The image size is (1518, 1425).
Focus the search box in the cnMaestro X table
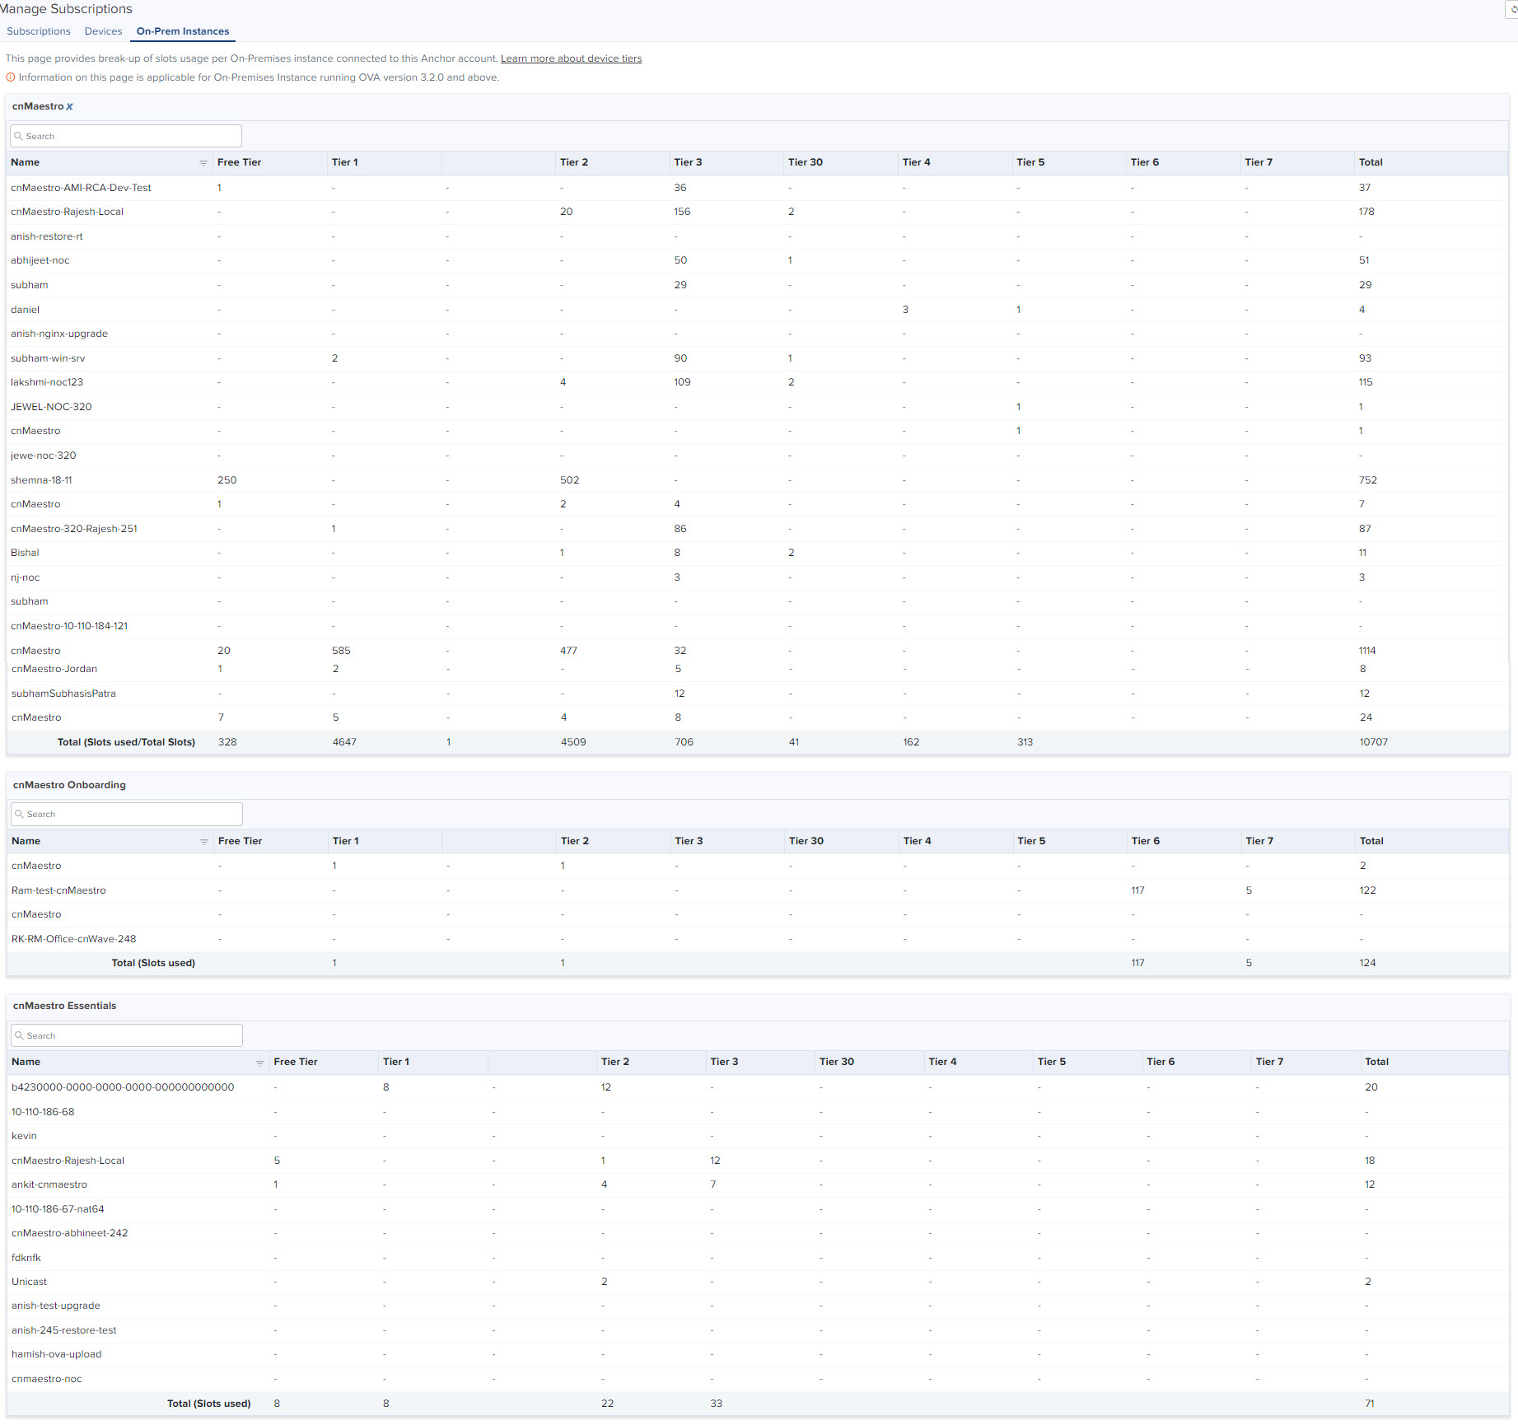(126, 136)
